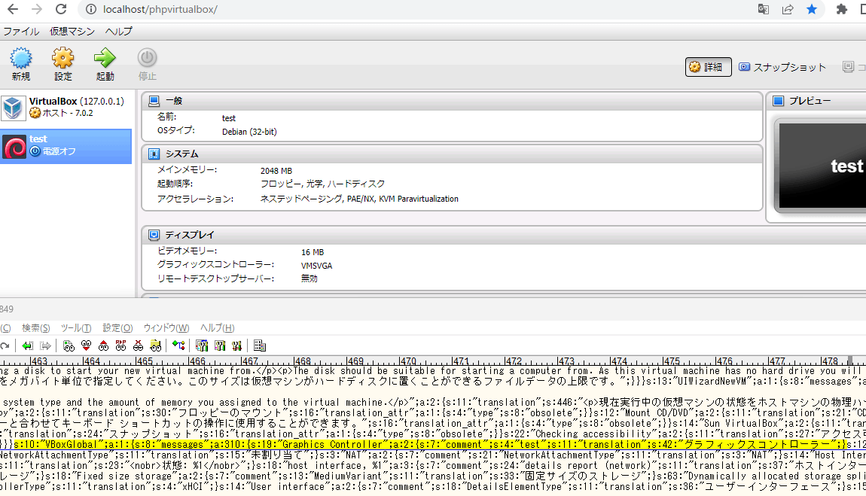Open ツール(T) menu in the text editor
Screen dimensions: 866x496
point(75,328)
